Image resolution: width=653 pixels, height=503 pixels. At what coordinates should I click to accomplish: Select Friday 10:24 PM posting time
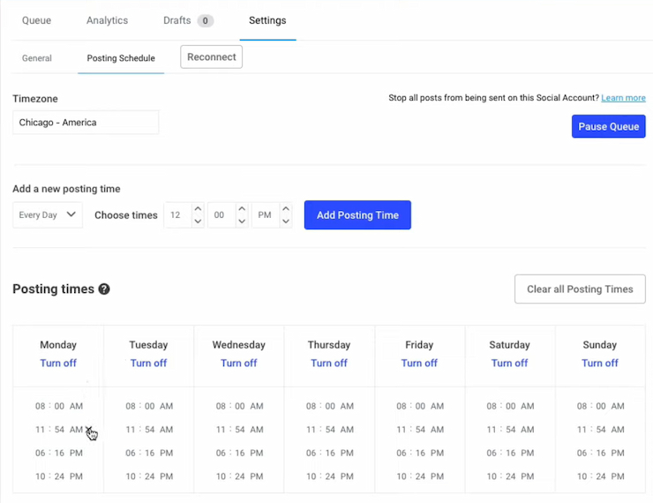pos(420,476)
